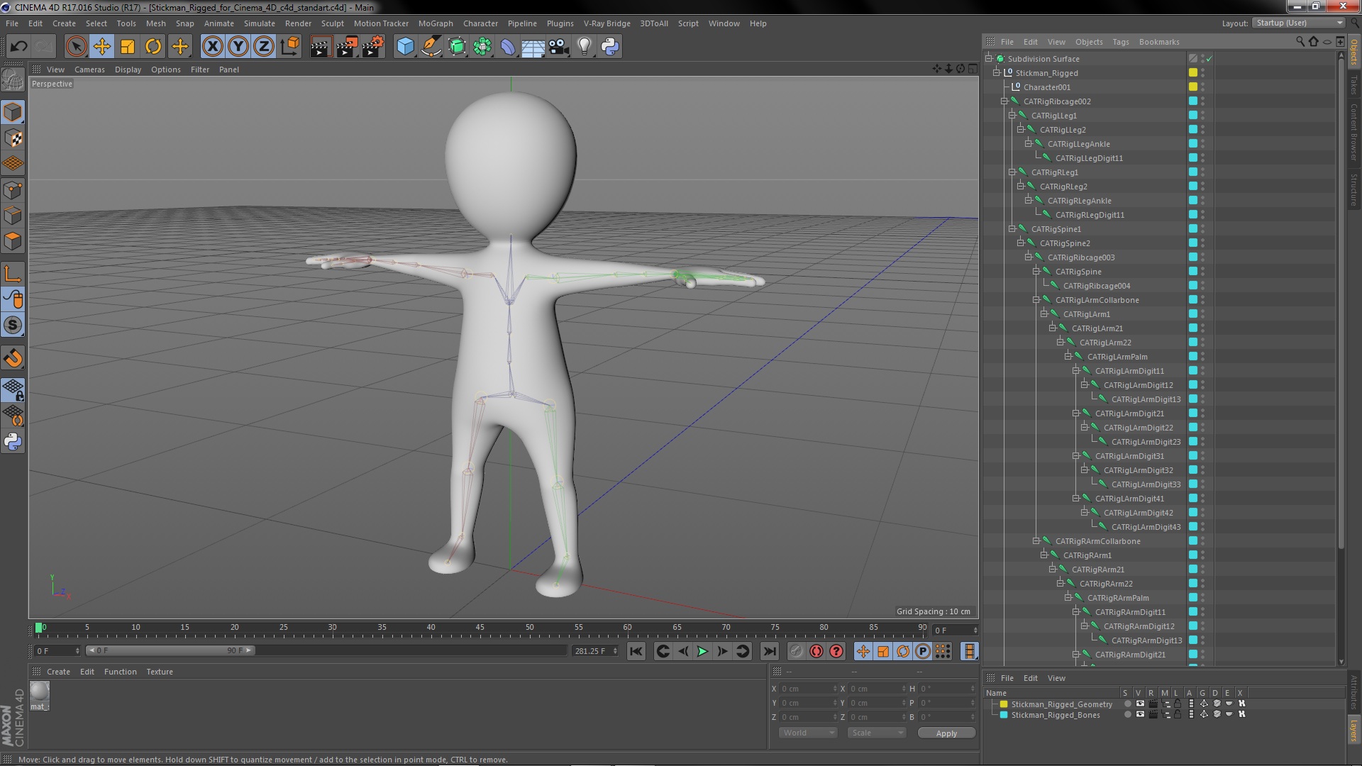Click the CATRigRibcage002 cyan layer swatch
This screenshot has width=1362, height=766.
pos(1193,101)
